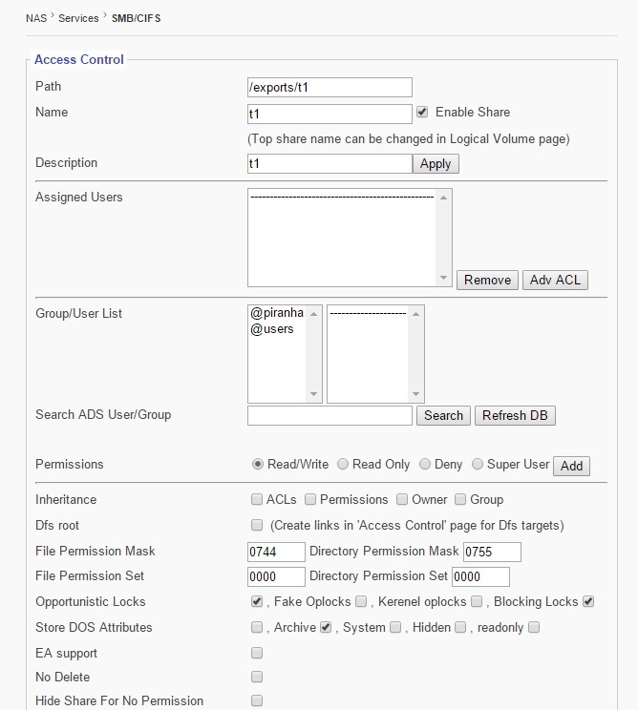Select Super User permission radio
Viewport: 638px width, 710px height.
[x=478, y=465]
